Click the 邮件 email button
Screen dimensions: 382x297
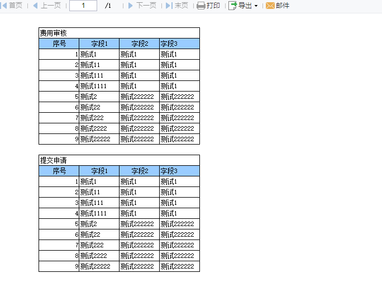tap(278, 6)
